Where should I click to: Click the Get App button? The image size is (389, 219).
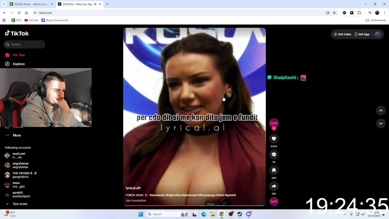point(362,34)
